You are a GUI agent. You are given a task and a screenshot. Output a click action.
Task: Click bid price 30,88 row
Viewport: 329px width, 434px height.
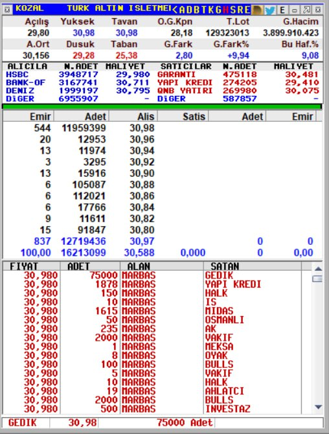(x=142, y=185)
